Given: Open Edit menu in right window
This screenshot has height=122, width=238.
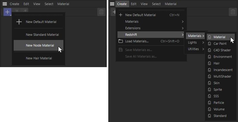Looking at the screenshot, I should [x=134, y=4].
